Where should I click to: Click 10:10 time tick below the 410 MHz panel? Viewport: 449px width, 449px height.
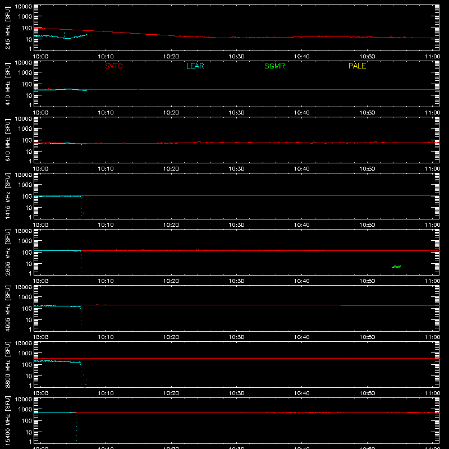tap(106, 113)
